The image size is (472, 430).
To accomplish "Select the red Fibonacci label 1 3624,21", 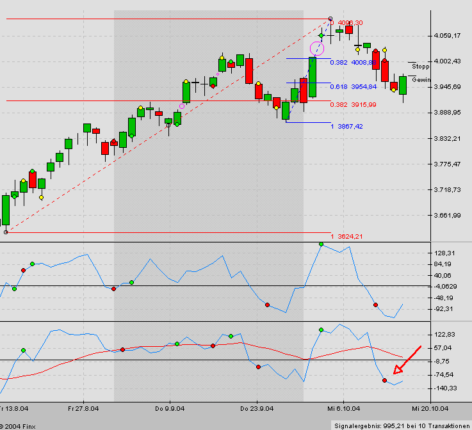I will click(x=346, y=237).
